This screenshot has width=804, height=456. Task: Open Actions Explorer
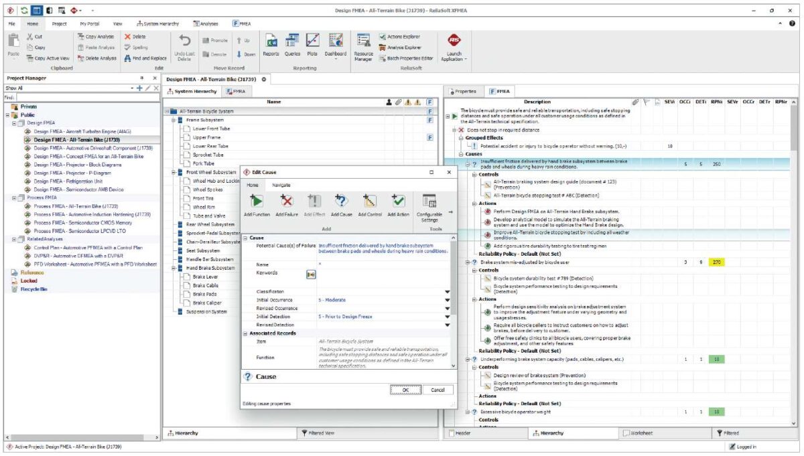pos(400,37)
